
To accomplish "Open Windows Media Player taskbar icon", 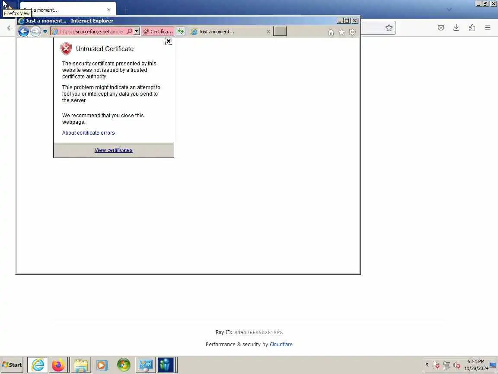I will point(102,365).
